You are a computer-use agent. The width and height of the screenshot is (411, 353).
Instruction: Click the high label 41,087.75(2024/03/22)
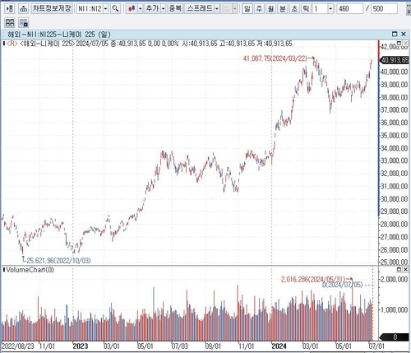pos(275,58)
